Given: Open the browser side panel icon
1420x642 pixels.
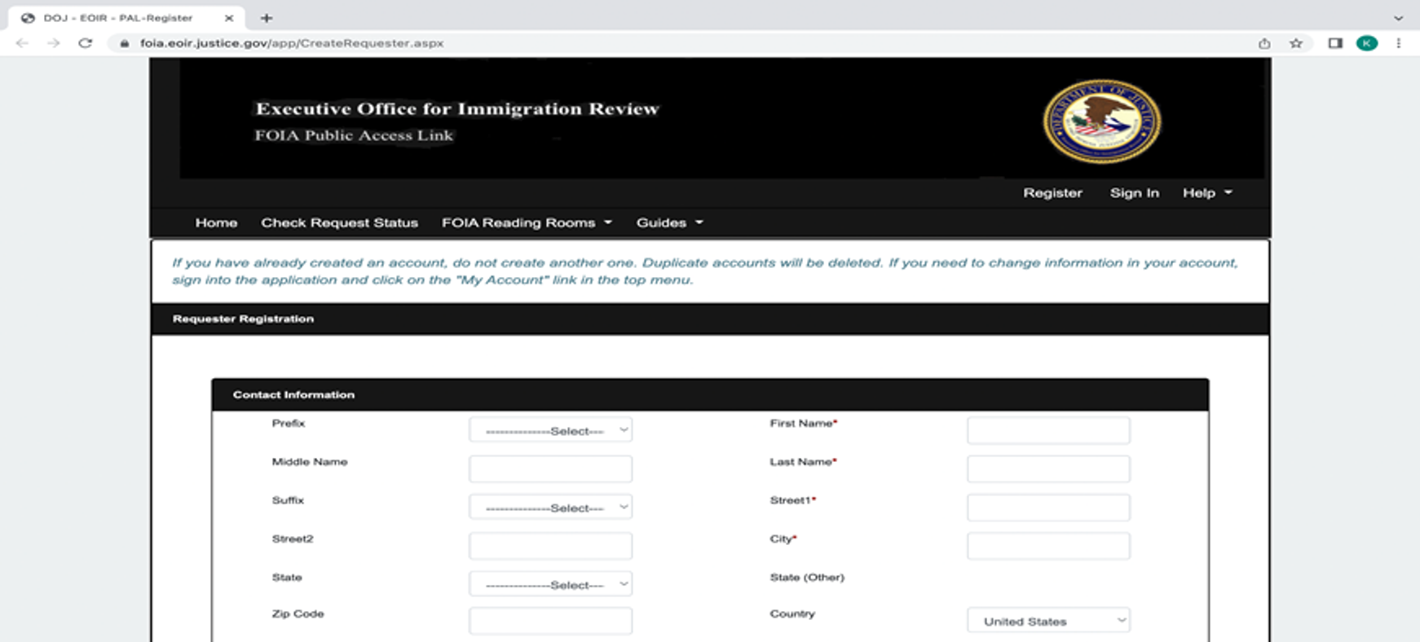Looking at the screenshot, I should coord(1335,43).
